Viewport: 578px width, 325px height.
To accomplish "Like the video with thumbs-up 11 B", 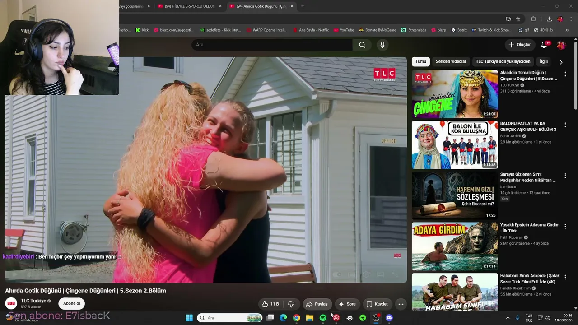I will click(270, 304).
